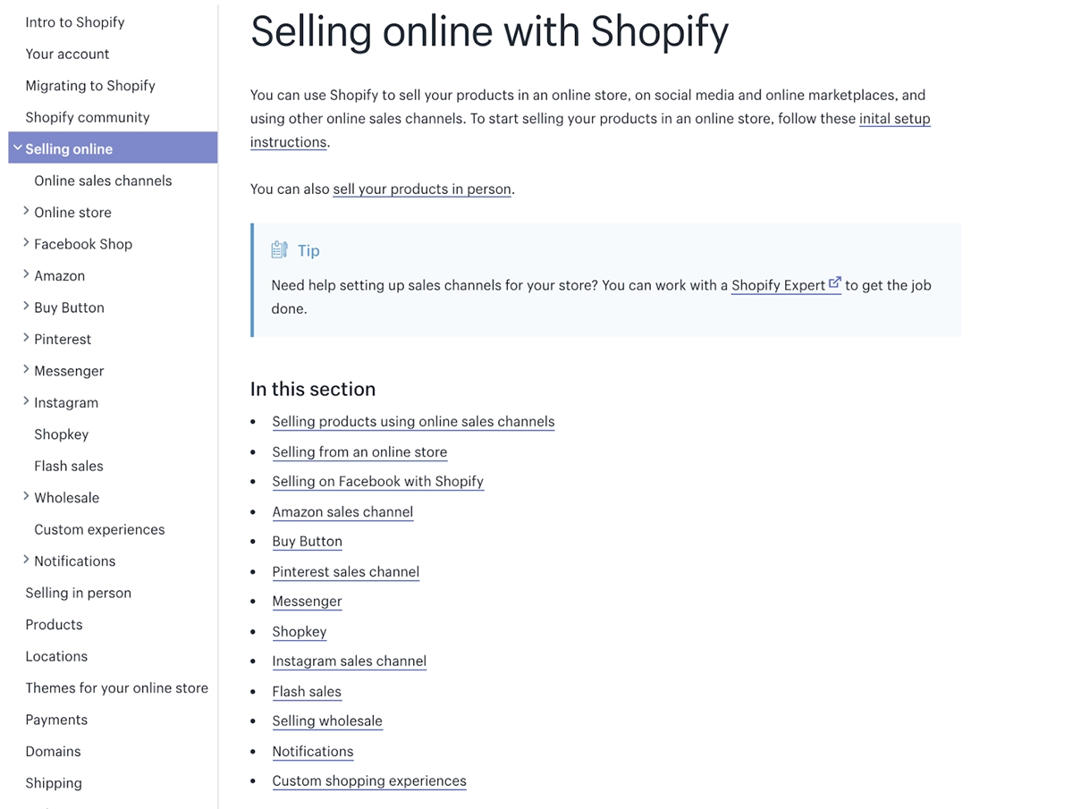Click the Tip clipboard icon

279,250
